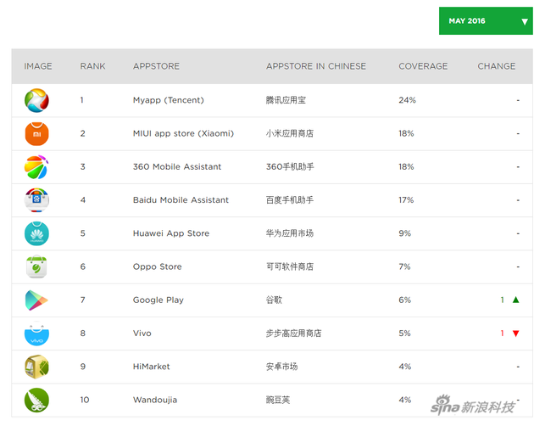Click the Myapp (Tencent) logo icon

tap(36, 100)
